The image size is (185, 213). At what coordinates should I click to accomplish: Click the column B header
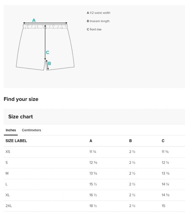130,141
